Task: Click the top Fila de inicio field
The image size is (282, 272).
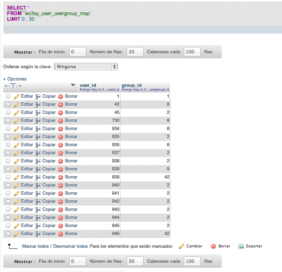Action: click(78, 52)
